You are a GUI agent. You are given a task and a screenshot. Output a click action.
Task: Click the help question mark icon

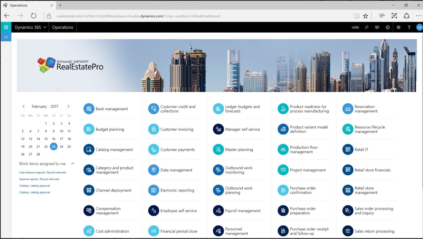click(409, 27)
